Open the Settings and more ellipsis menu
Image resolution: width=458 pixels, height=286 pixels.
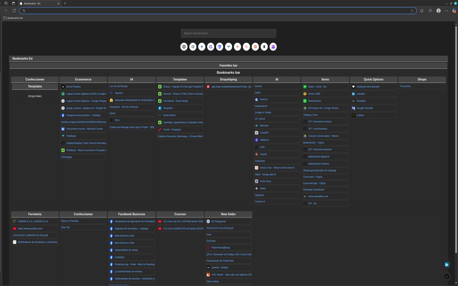point(447,11)
